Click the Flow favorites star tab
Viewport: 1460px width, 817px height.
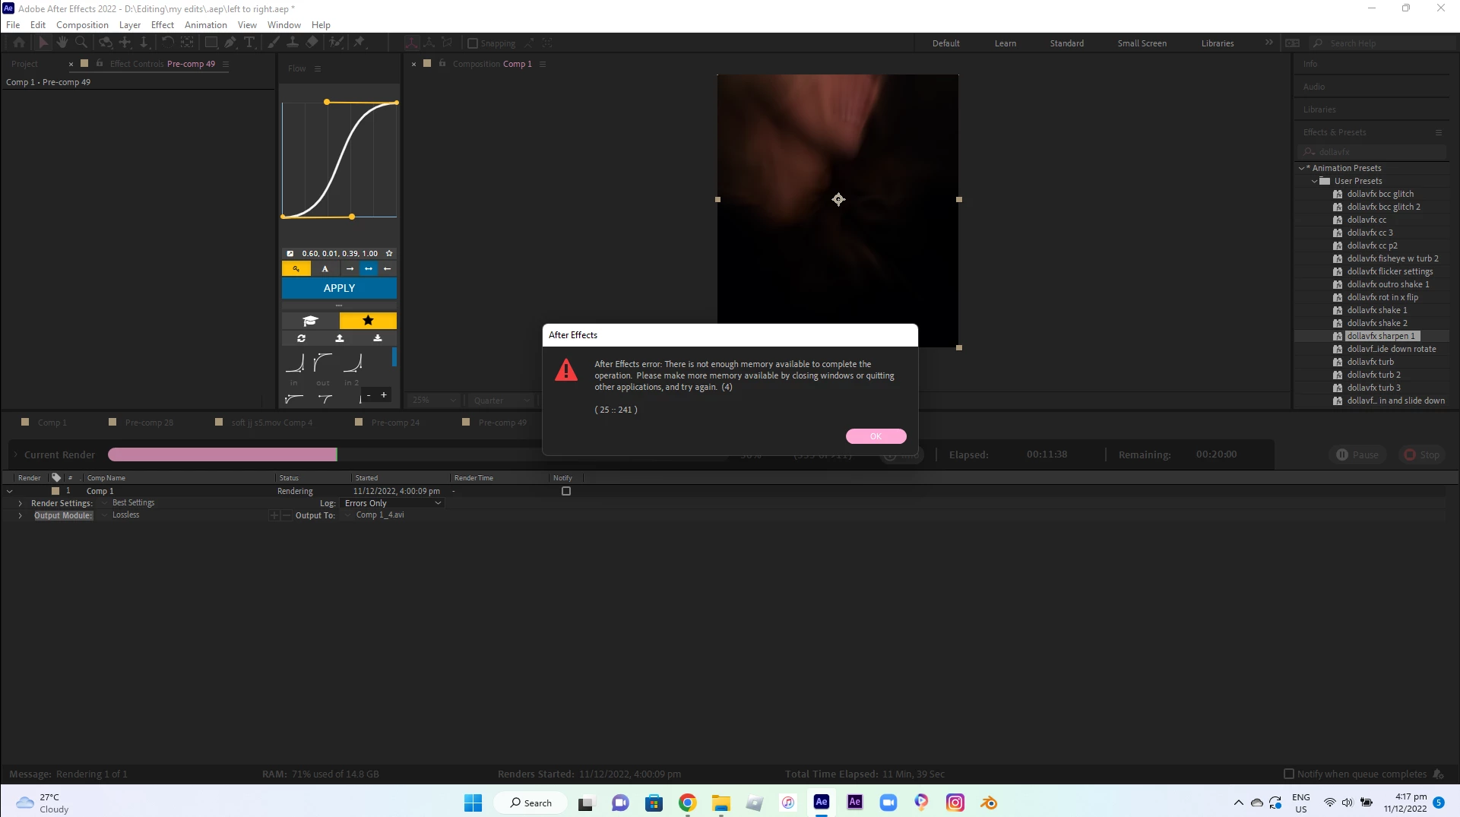(x=368, y=321)
